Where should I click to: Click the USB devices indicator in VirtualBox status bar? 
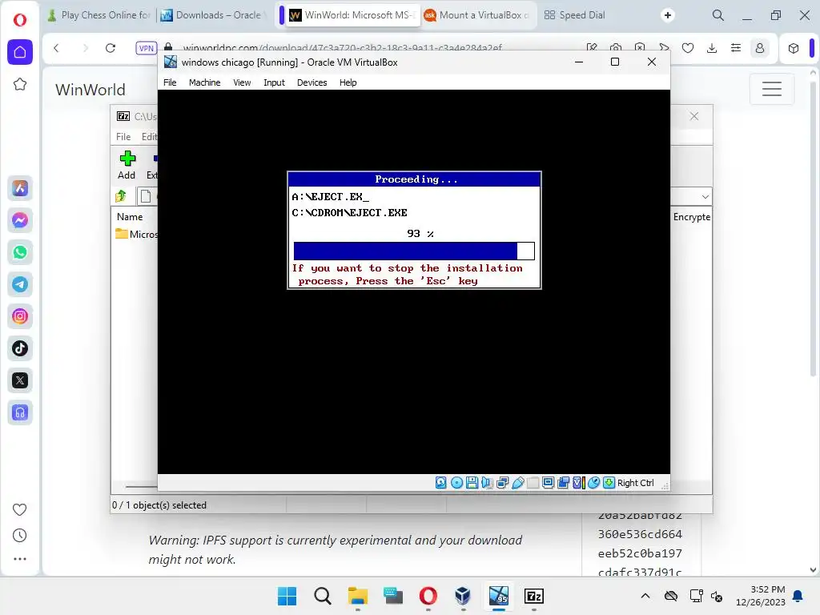pos(518,483)
